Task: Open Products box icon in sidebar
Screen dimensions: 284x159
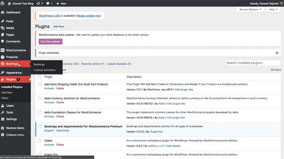Action: [3, 57]
